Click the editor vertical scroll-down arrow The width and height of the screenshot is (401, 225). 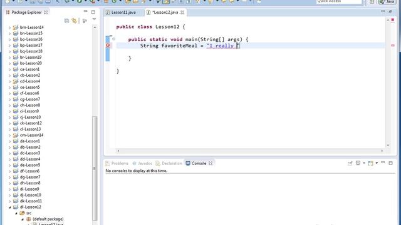point(388,146)
